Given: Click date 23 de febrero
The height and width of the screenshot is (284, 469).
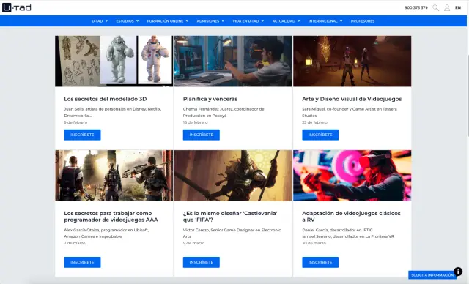Looking at the screenshot, I should coord(314,122).
